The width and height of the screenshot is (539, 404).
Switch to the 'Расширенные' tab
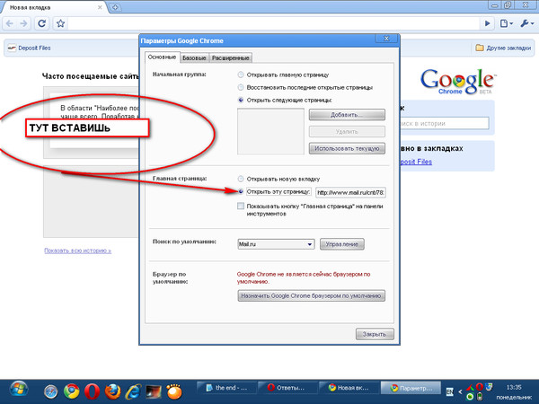(x=231, y=57)
